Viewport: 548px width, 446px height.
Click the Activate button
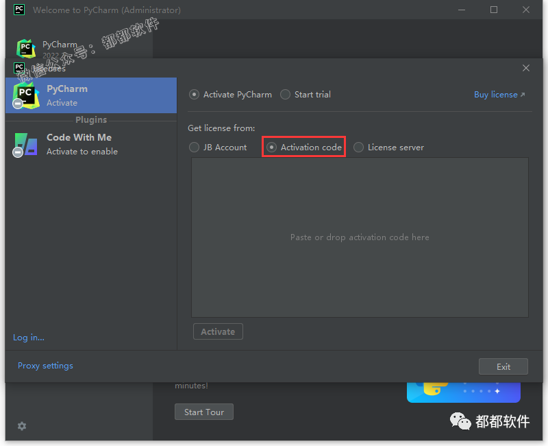(x=218, y=331)
